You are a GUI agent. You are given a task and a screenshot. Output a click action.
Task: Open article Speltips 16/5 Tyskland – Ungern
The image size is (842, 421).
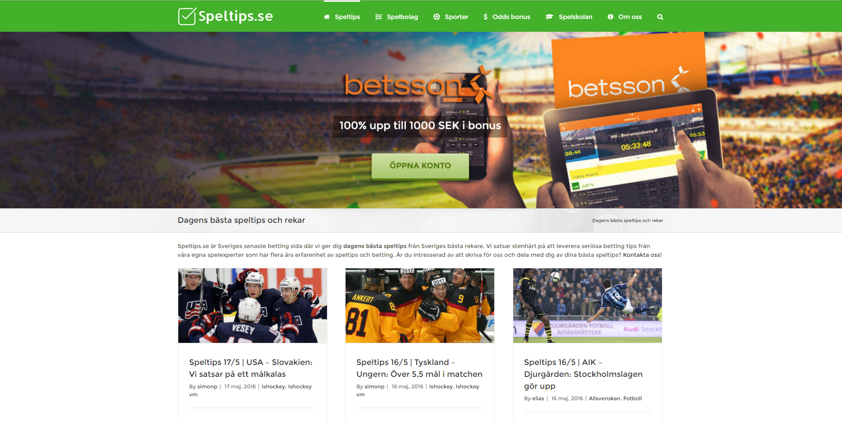(419, 368)
